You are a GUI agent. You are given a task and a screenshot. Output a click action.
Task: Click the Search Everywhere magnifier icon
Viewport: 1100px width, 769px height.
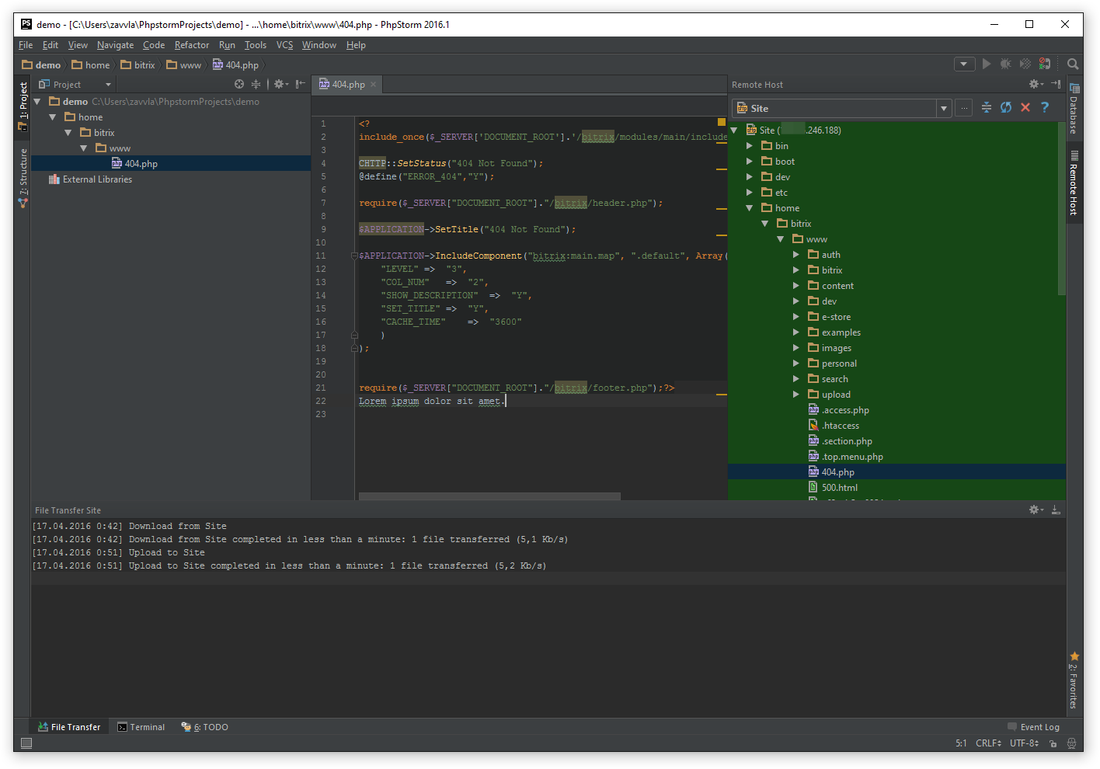[x=1073, y=64]
